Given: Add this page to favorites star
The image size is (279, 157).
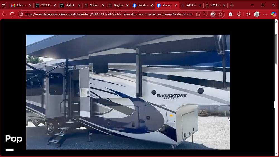Looking at the screenshot, I should pos(220,14).
